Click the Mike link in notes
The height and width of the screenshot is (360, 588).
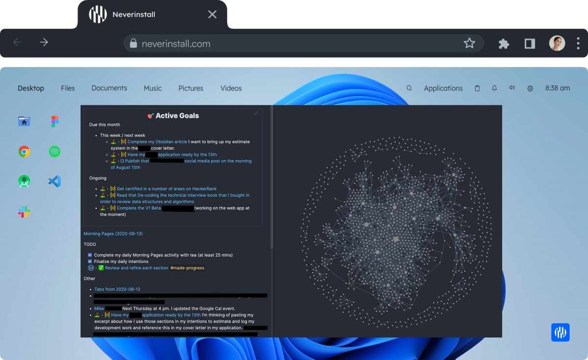99,309
